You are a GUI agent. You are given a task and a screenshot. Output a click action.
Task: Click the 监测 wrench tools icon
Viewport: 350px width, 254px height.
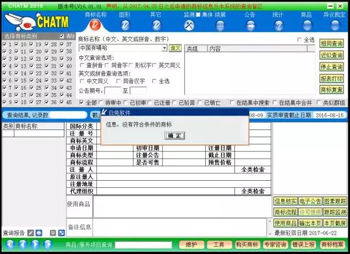pyautogui.click(x=189, y=25)
